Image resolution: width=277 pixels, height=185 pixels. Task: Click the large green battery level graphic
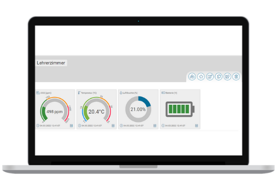180,109
